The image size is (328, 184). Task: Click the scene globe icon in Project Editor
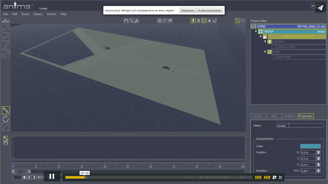click(253, 26)
